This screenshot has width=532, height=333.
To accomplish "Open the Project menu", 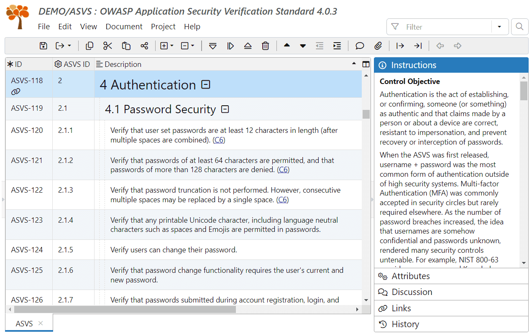I will (x=163, y=26).
